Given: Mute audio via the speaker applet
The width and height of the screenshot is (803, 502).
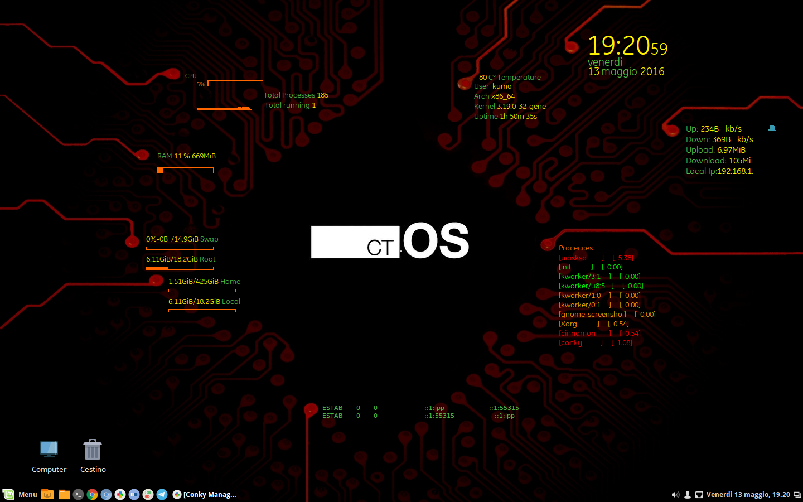Looking at the screenshot, I should click(x=675, y=494).
